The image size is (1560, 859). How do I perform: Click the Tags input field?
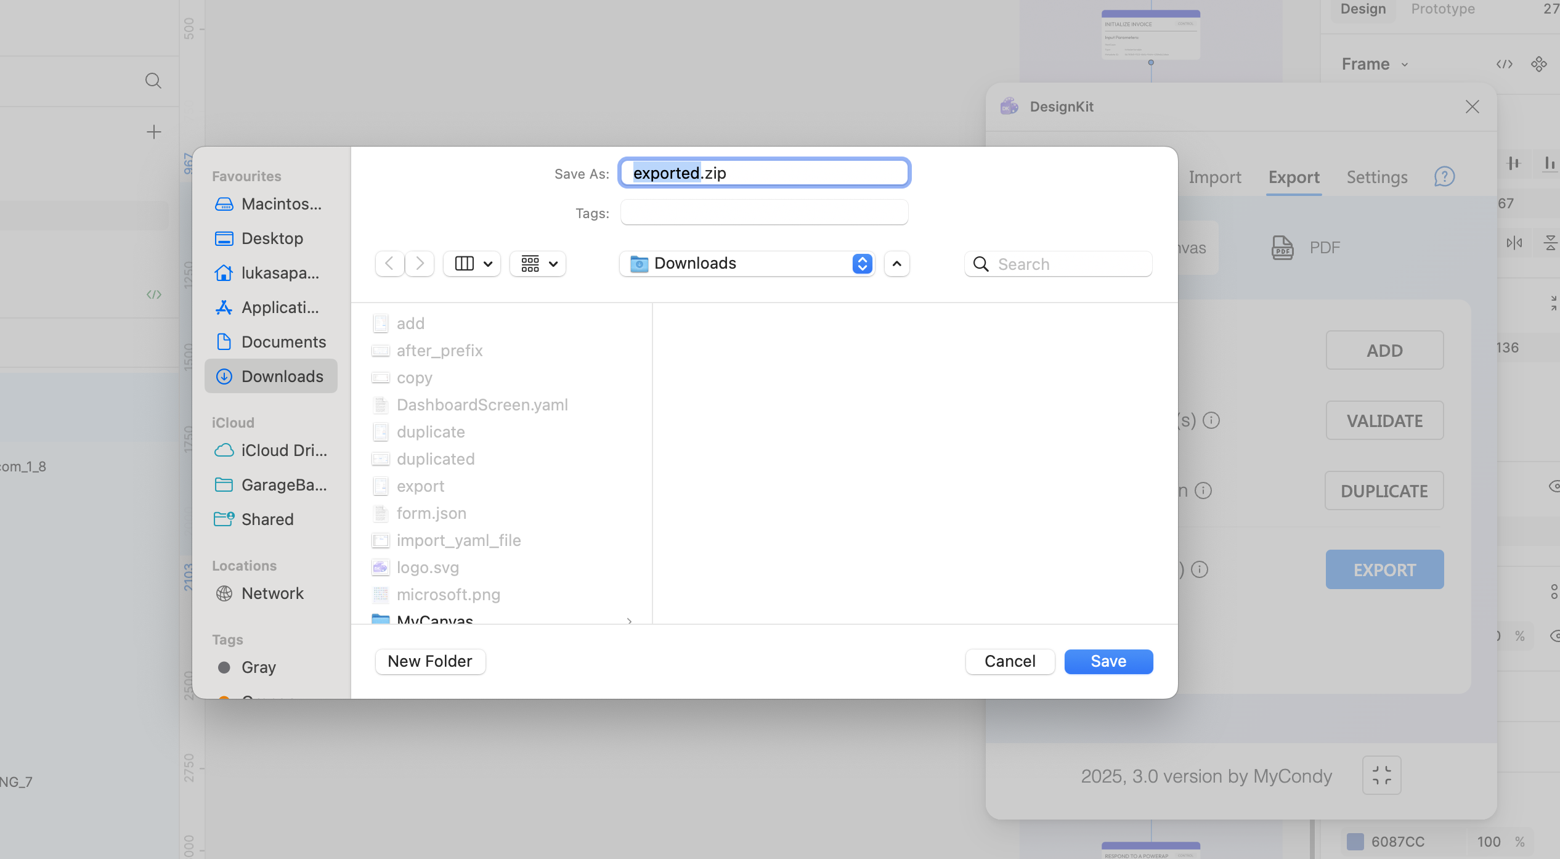click(x=764, y=213)
